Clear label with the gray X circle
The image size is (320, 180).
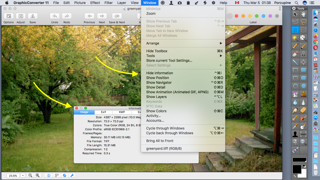pyautogui.click(x=229, y=16)
